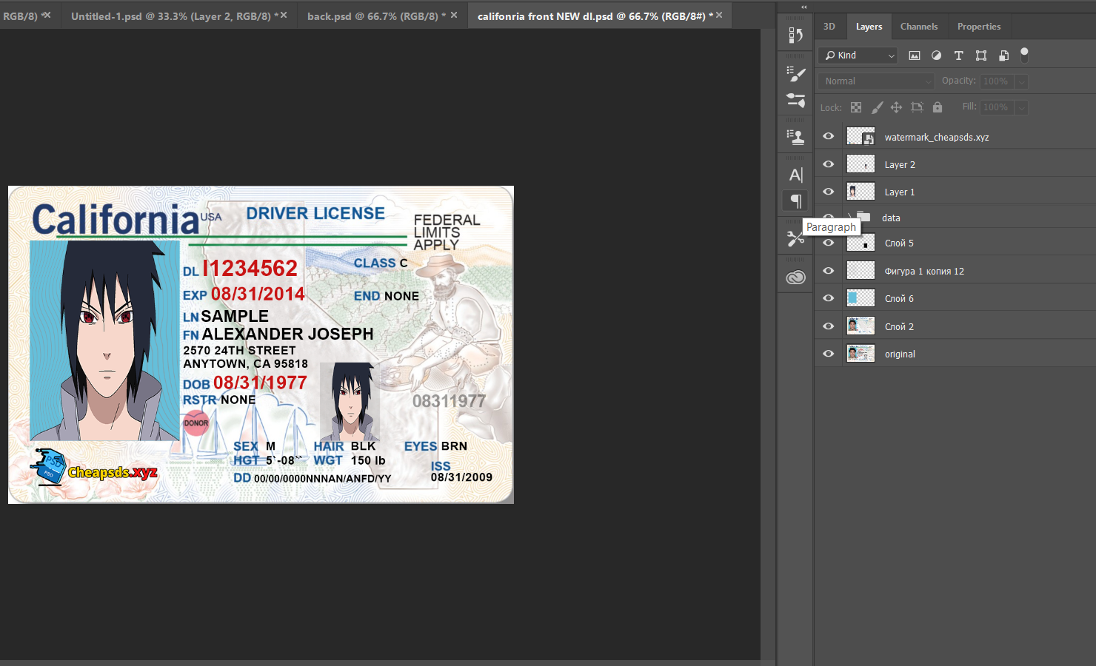The image size is (1096, 666).
Task: Filter layers by type layers icon
Action: [958, 55]
